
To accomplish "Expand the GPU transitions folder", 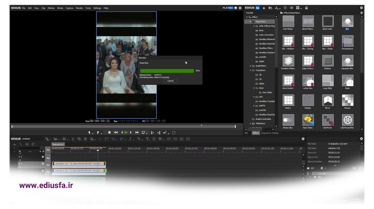I will click(254, 97).
